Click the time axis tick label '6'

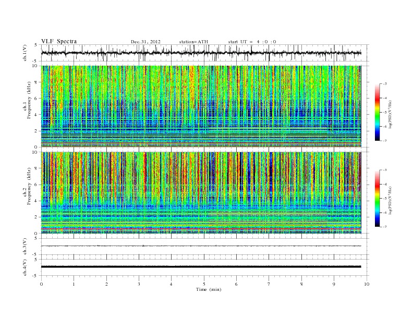coord(236,284)
